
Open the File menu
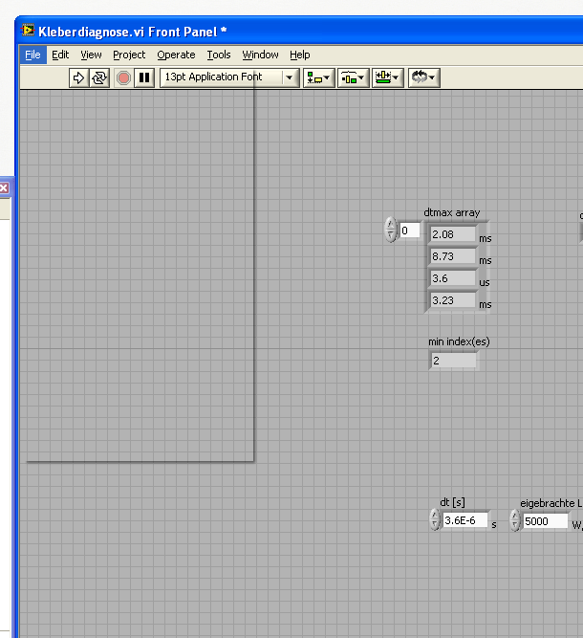point(32,55)
